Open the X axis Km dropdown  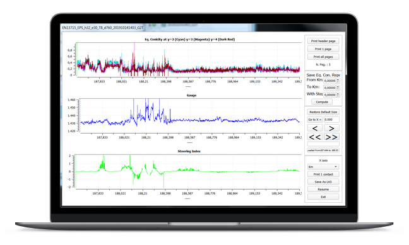click(323, 167)
